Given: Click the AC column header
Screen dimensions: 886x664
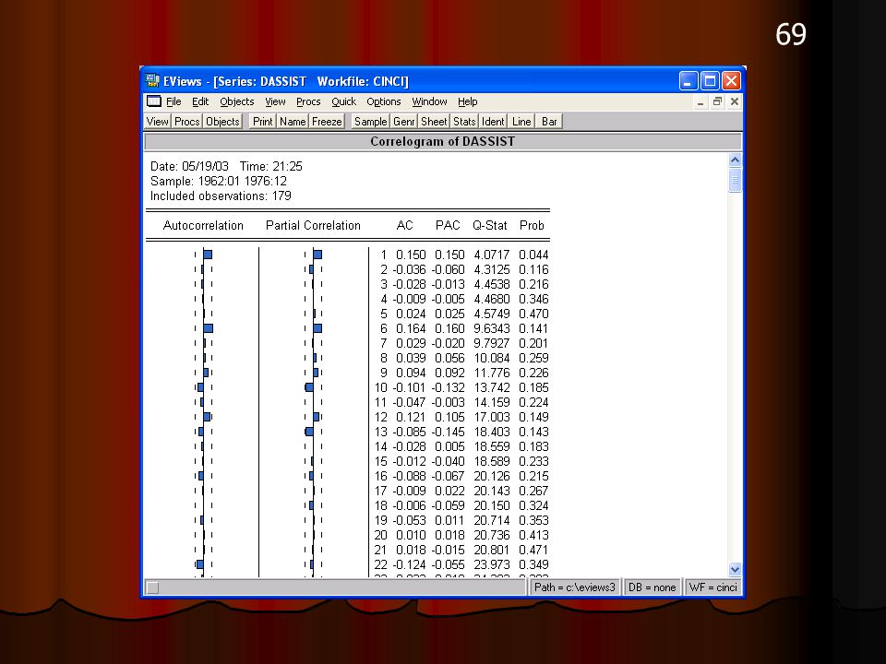Looking at the screenshot, I should pyautogui.click(x=404, y=225).
